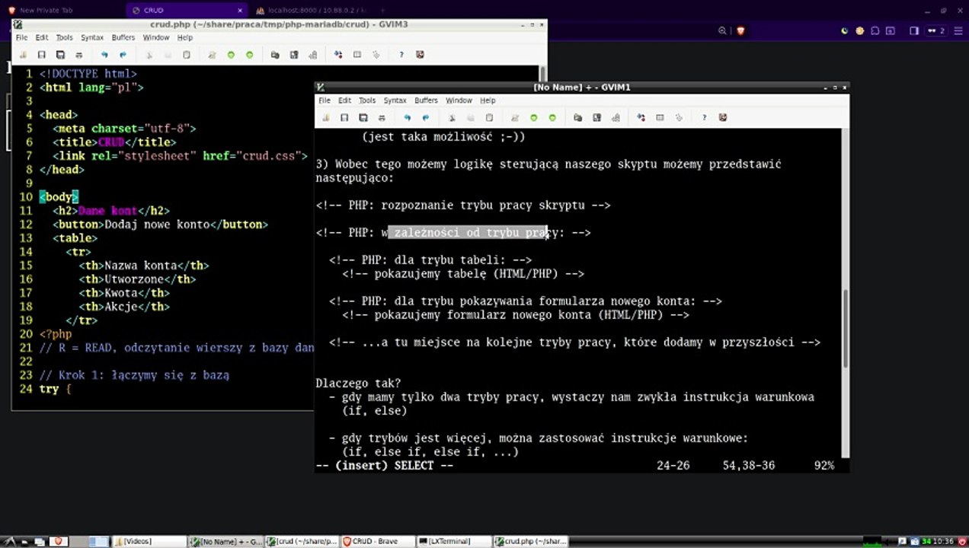Select [No Name] GVIM taskbar entry
This screenshot has width=969, height=548.
pyautogui.click(x=225, y=541)
